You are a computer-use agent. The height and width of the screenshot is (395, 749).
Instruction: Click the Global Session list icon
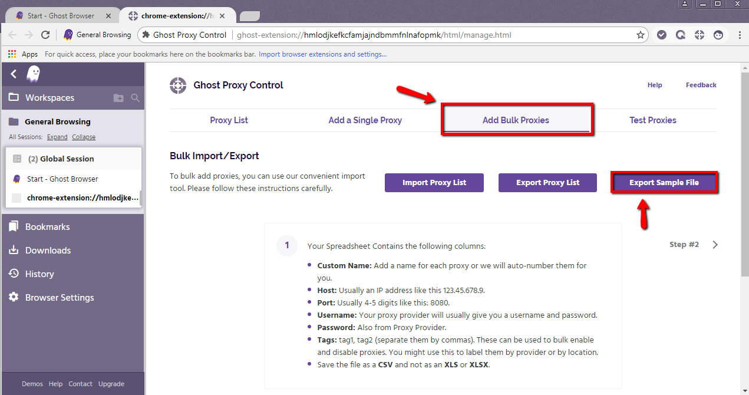pyautogui.click(x=17, y=159)
